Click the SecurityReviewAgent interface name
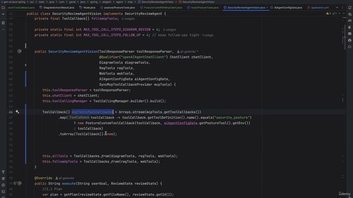The image size is (353, 198). [143, 14]
